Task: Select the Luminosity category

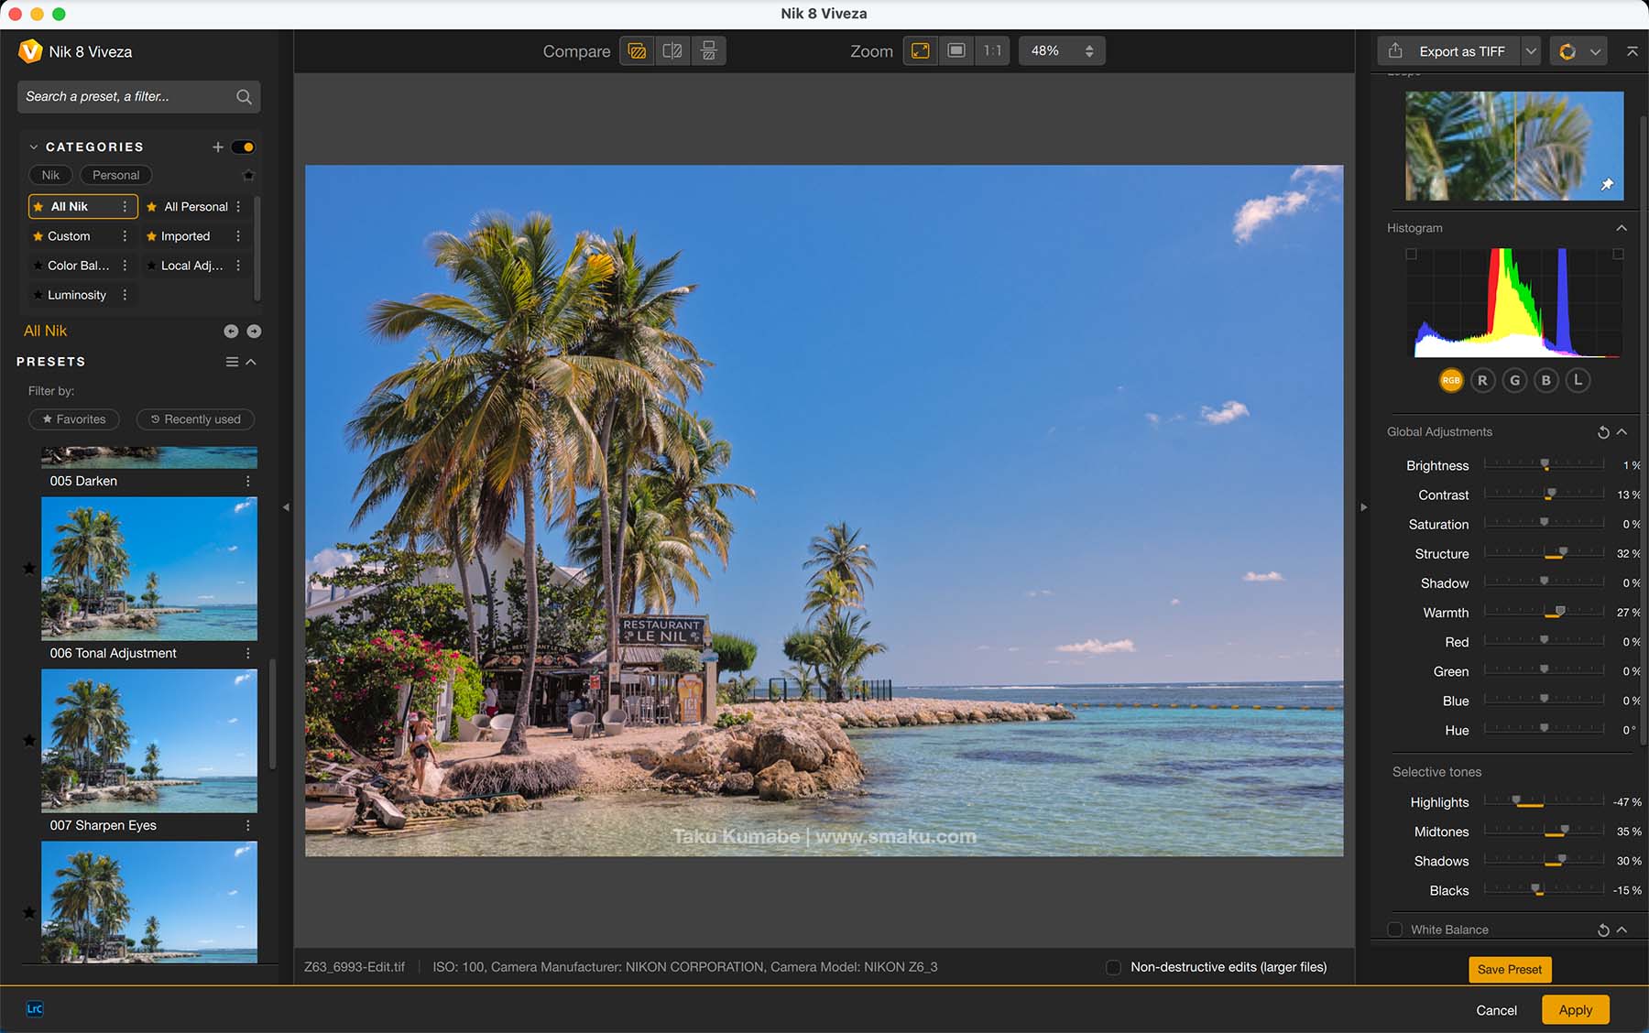Action: click(x=77, y=295)
